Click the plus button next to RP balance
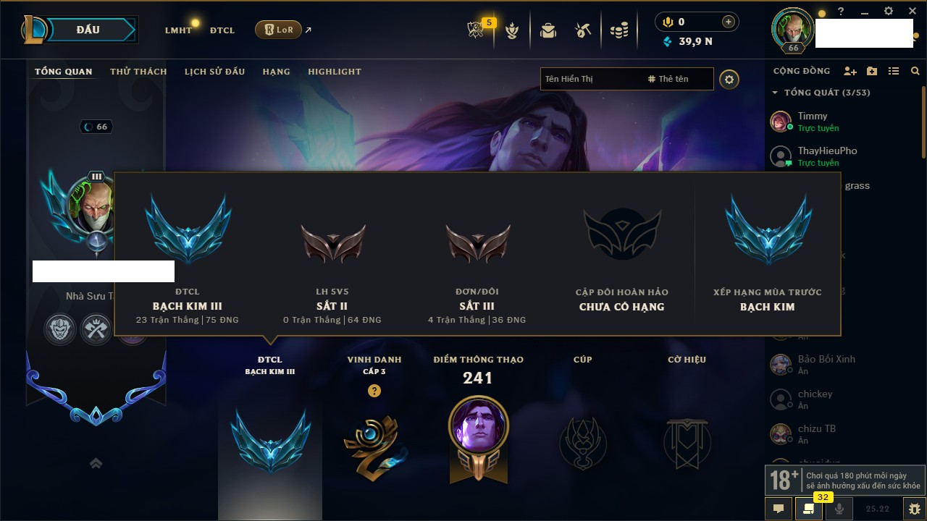Screen dimensions: 927x521 click(x=729, y=22)
